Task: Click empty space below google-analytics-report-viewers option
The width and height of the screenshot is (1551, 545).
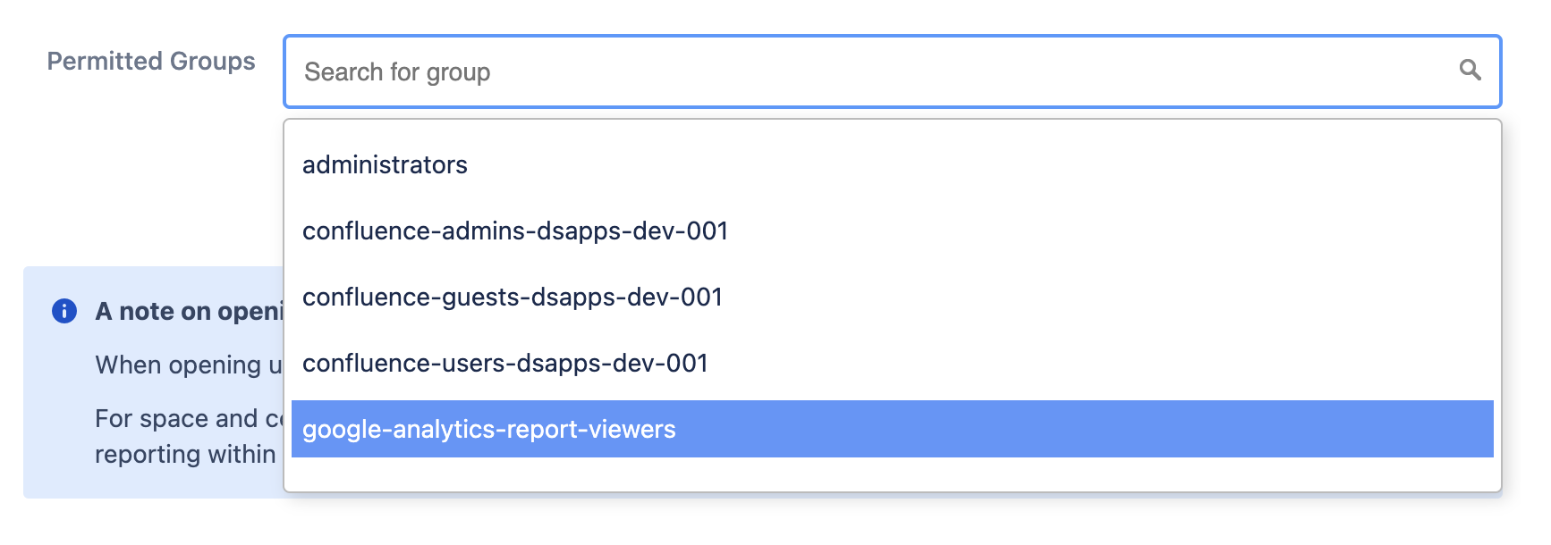Action: (x=892, y=474)
